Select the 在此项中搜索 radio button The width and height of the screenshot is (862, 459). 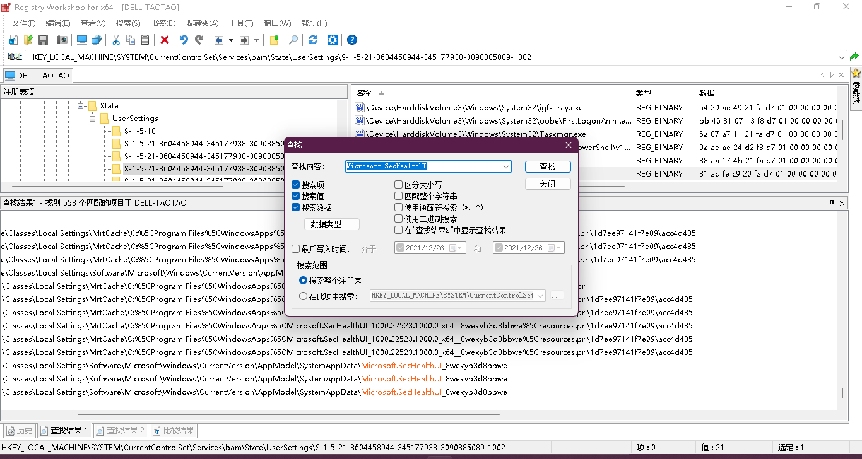point(304,296)
